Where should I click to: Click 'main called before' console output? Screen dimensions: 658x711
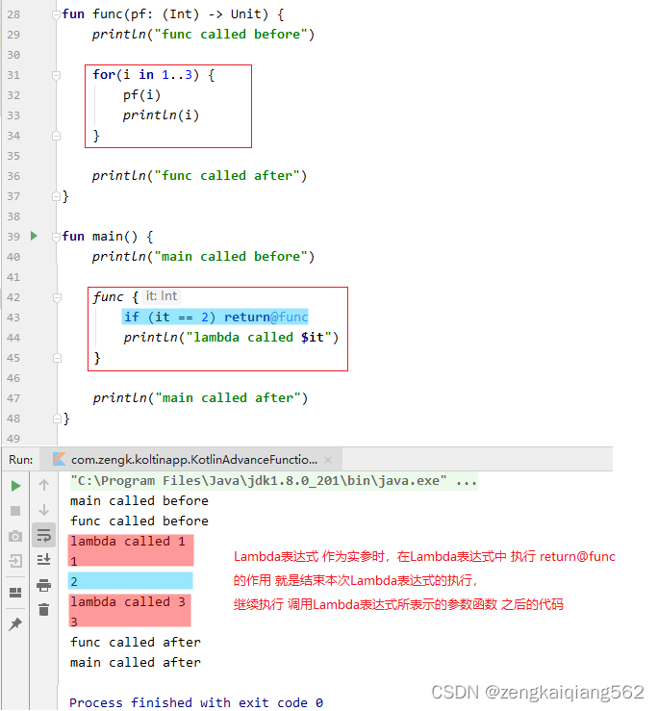[x=139, y=500]
